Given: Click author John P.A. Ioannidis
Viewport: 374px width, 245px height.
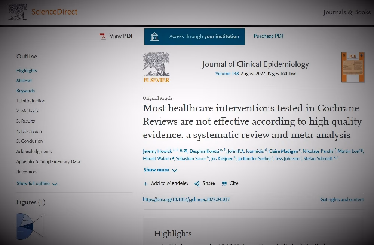Looking at the screenshot, I should pyautogui.click(x=246, y=151).
